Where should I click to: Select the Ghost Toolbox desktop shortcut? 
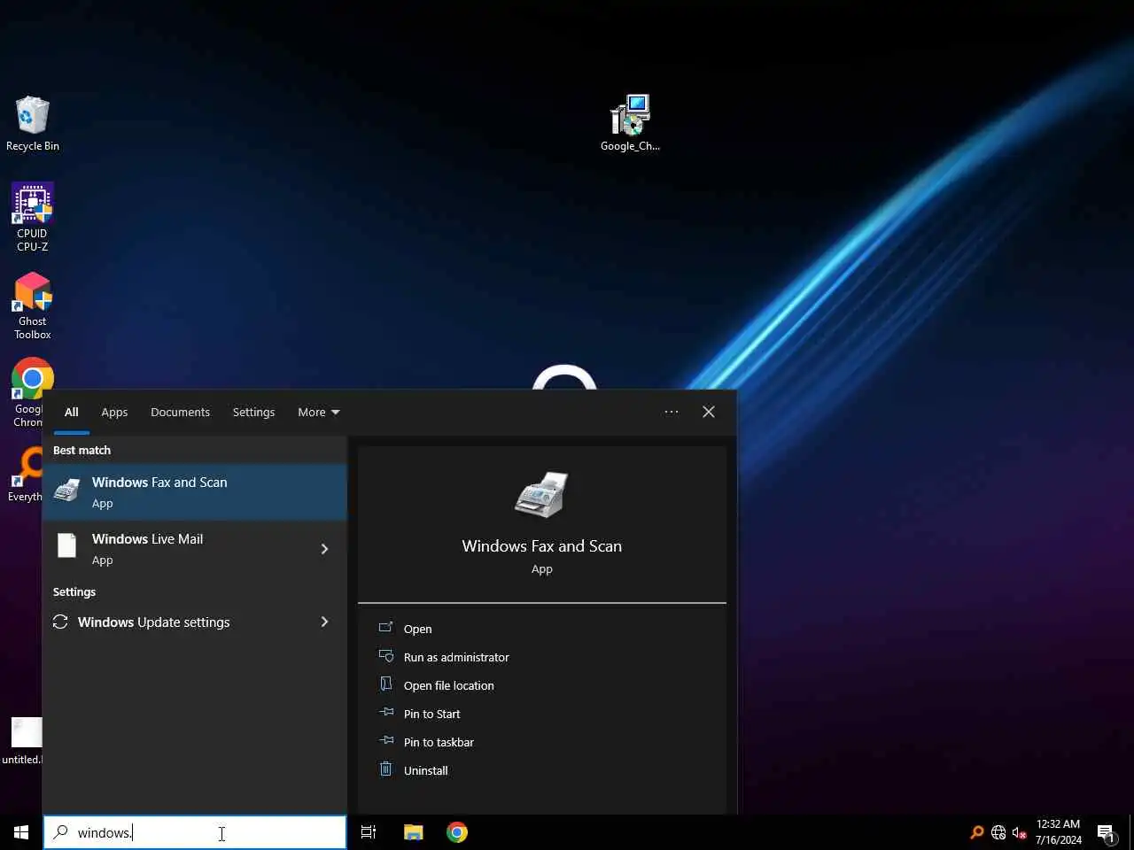tap(33, 305)
